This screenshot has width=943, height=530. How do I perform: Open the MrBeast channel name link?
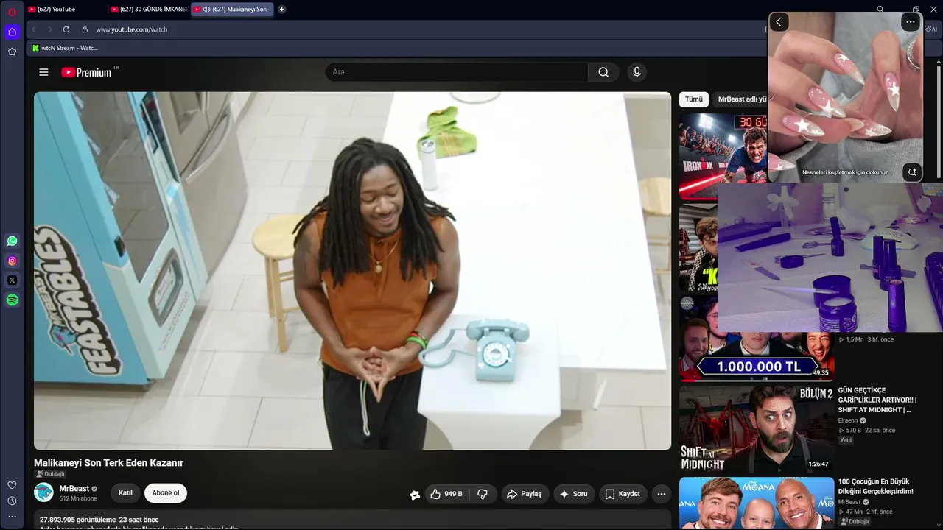[x=74, y=489]
